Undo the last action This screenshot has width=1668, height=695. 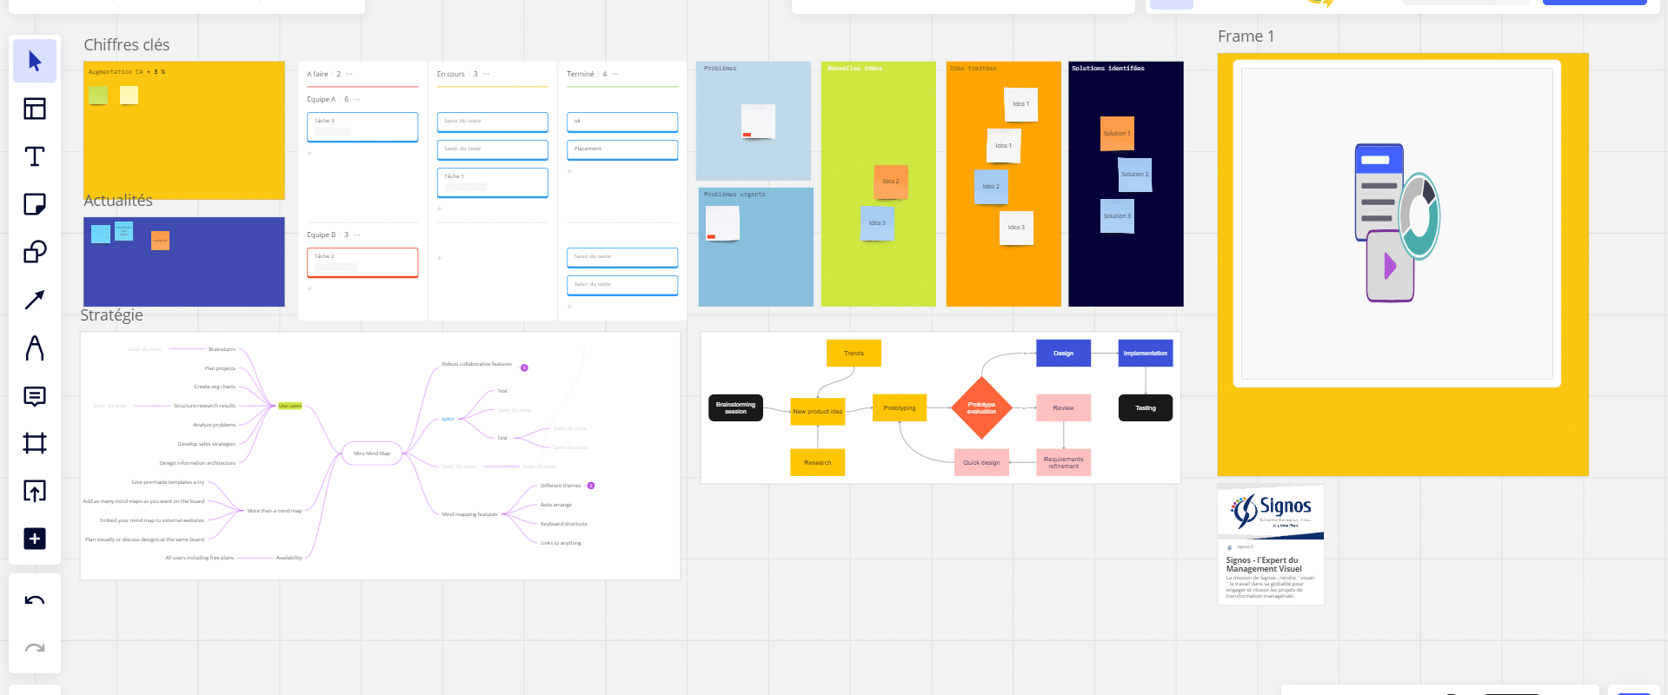pyautogui.click(x=35, y=601)
